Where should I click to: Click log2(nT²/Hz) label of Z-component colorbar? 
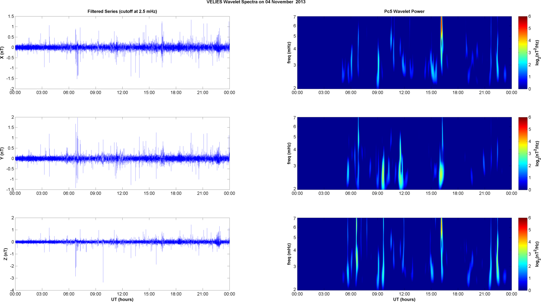(x=538, y=254)
